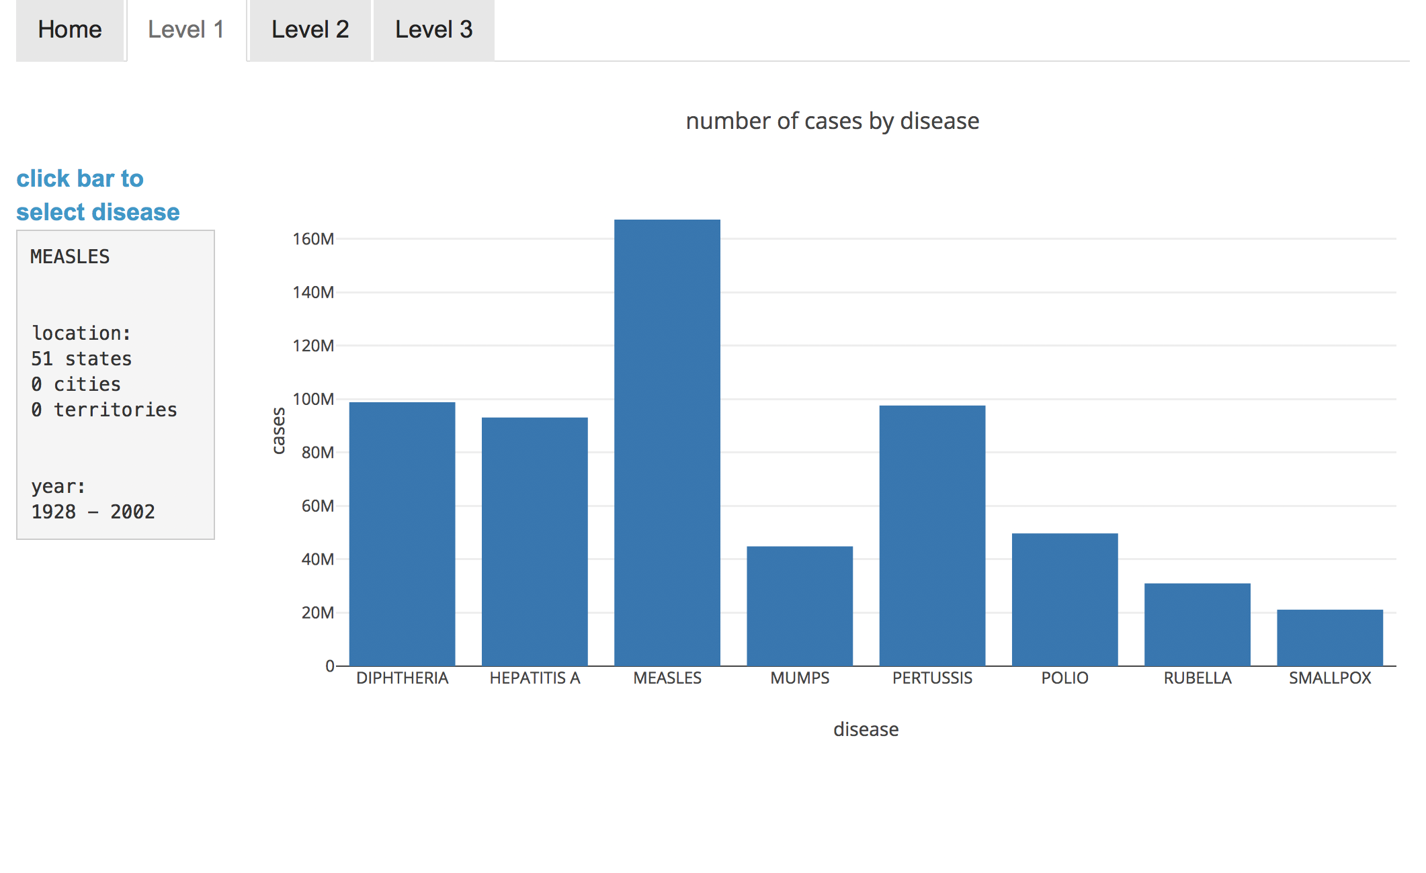Switch to the Level 2 tab
This screenshot has height=873, width=1426.
click(310, 30)
